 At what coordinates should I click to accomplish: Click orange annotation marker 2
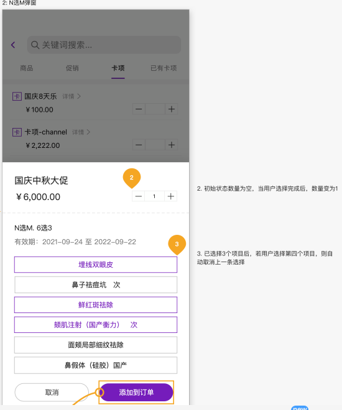pos(132,178)
